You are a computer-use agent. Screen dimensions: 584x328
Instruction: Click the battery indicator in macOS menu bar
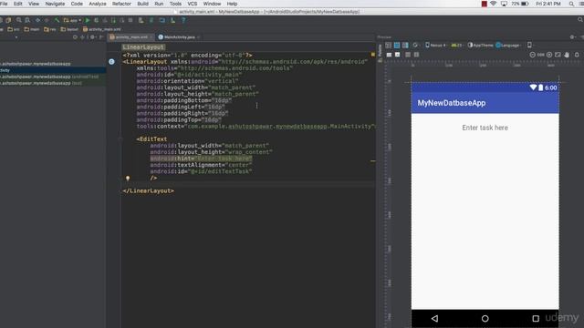(x=520, y=4)
